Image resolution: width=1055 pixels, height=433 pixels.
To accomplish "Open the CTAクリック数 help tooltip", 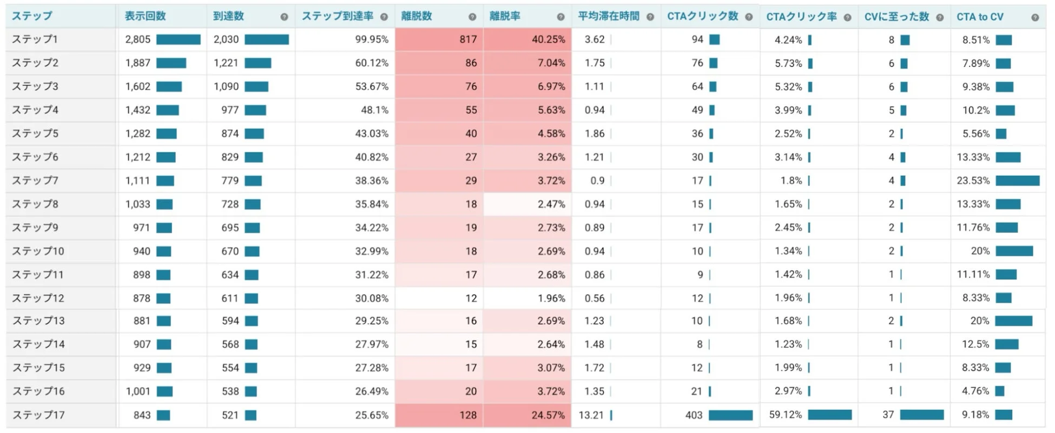I will (750, 16).
